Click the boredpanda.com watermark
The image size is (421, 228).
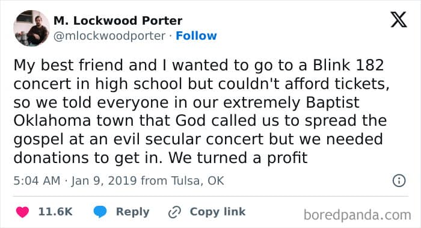[x=357, y=215]
